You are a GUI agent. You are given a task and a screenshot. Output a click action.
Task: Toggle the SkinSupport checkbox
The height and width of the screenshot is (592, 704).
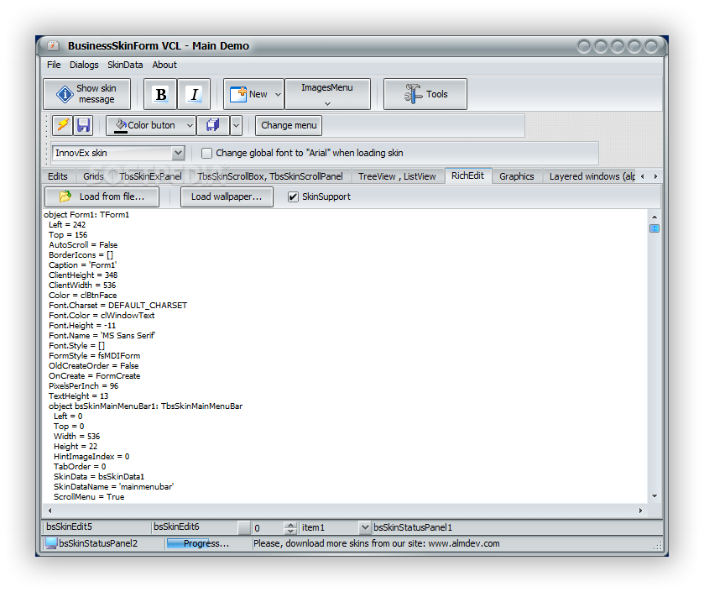coord(293,196)
